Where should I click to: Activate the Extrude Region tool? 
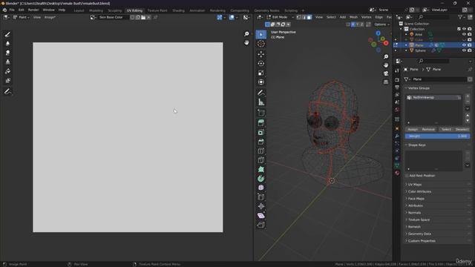pos(261,122)
